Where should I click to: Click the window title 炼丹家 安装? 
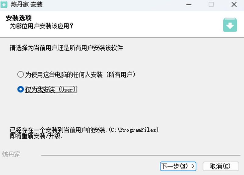click(x=27, y=5)
